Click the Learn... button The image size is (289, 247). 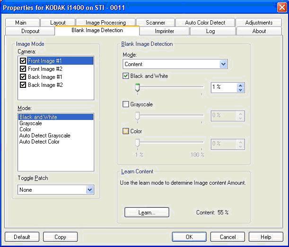(x=147, y=213)
